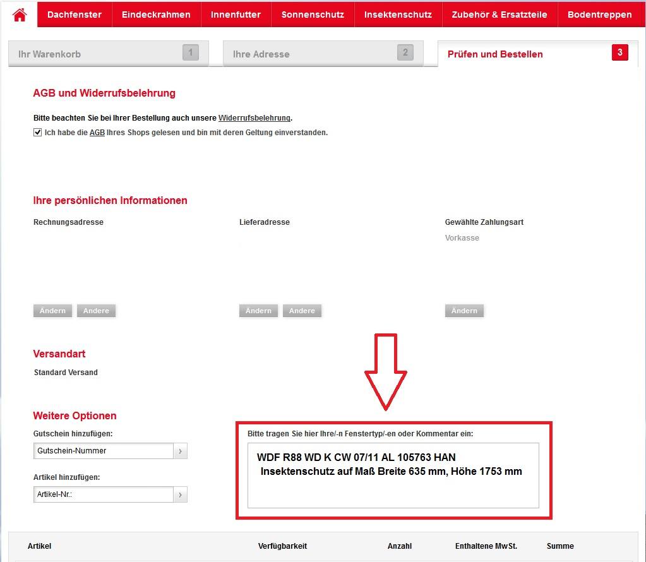Open the Sonnenschutz category
Viewport: 646px width, 562px height.
click(x=313, y=15)
